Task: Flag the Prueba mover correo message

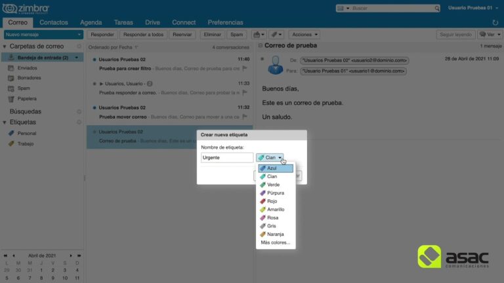Action: tap(245, 117)
